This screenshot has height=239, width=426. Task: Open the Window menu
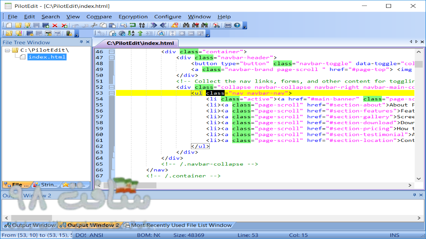[x=199, y=17]
